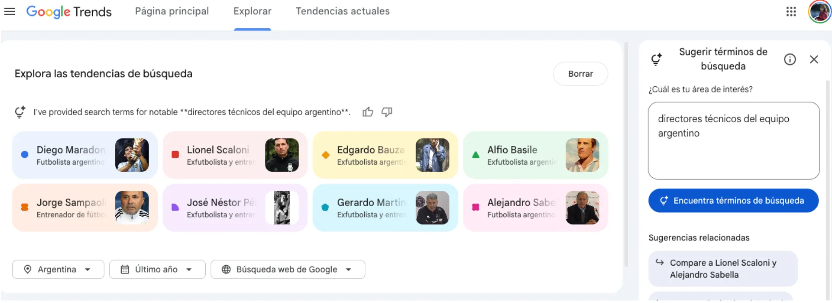Image resolution: width=832 pixels, height=303 pixels.
Task: Open the hamburger main menu
Action: [9, 11]
